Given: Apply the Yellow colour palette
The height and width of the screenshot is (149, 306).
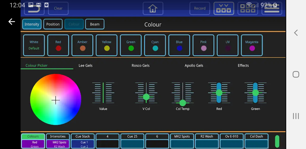Looking at the screenshot, I should pos(106,45).
